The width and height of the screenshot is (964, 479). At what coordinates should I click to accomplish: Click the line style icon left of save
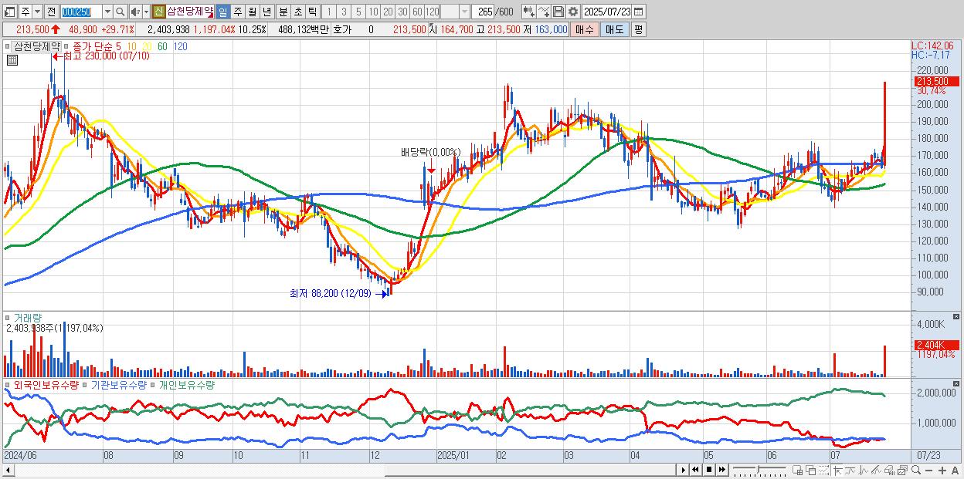[544, 12]
